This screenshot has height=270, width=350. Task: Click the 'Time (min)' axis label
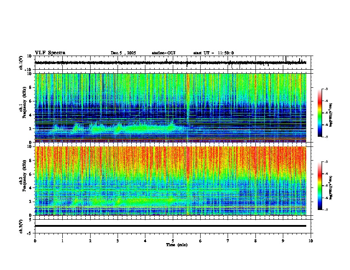[x=177, y=245]
